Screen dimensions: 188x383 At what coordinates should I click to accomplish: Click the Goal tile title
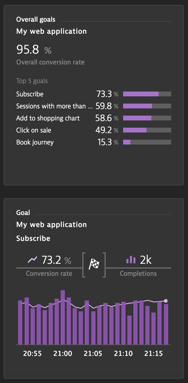pyautogui.click(x=23, y=213)
